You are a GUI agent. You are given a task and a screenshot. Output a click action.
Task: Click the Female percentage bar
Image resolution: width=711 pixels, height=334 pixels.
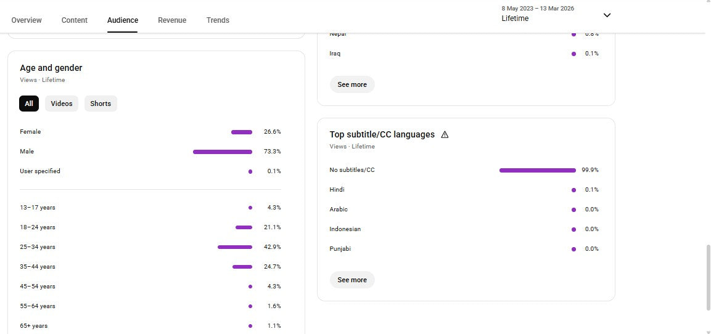coord(242,132)
